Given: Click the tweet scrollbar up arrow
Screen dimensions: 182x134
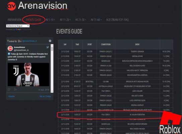Looking at the screenshot, I should click(x=52, y=45).
